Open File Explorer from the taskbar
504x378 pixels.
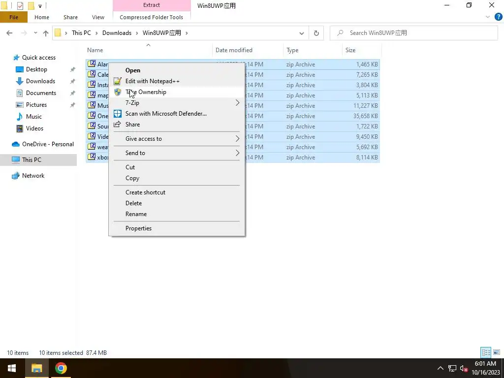[x=36, y=368]
